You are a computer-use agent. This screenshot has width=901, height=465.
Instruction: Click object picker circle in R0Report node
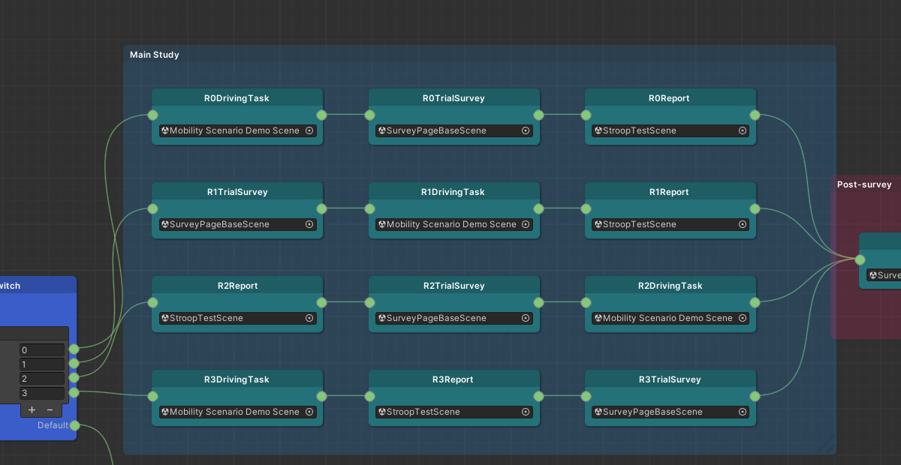[743, 130]
